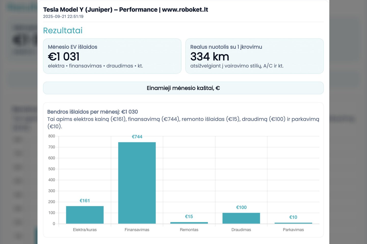Screen dimensions: 367x244
Task: Click the €100 value label
Action: coord(241,207)
